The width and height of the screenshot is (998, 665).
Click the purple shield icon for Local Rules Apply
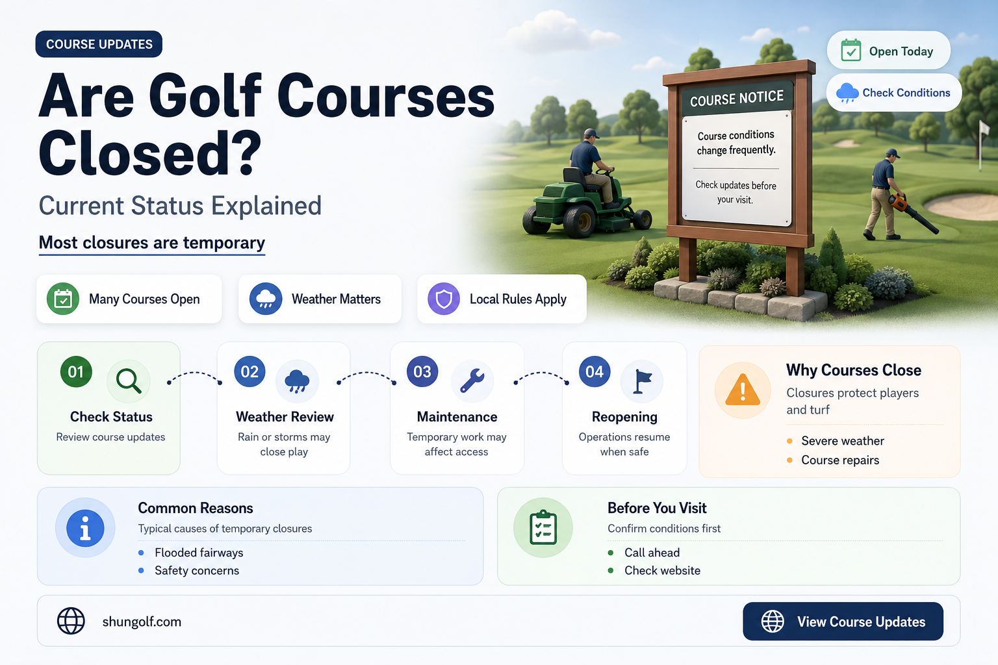444,299
